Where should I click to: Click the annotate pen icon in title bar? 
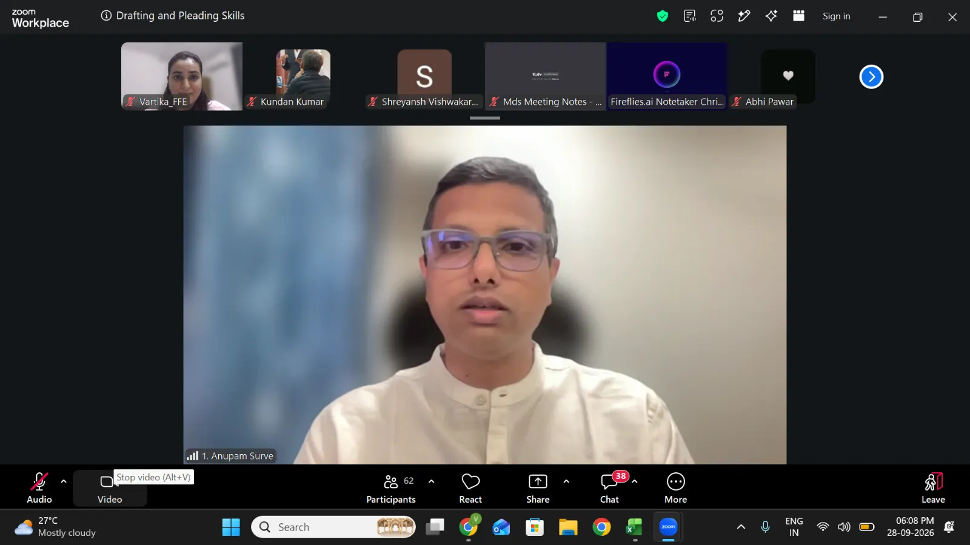[744, 16]
